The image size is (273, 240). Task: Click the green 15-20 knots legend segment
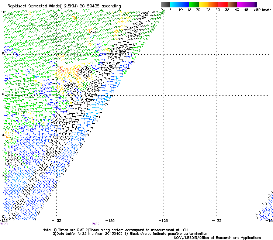coord(194,4)
